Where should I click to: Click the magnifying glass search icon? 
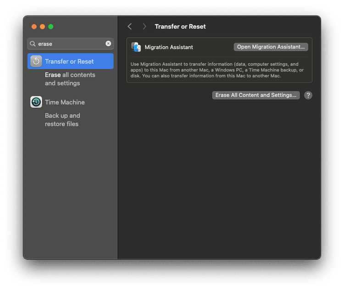[33, 44]
